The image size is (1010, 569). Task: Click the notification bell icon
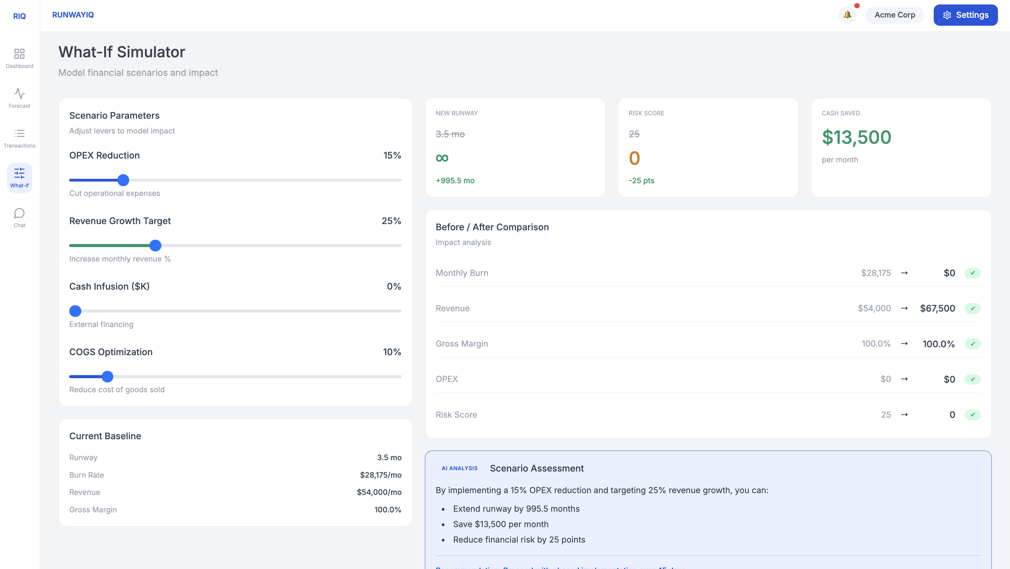point(847,15)
